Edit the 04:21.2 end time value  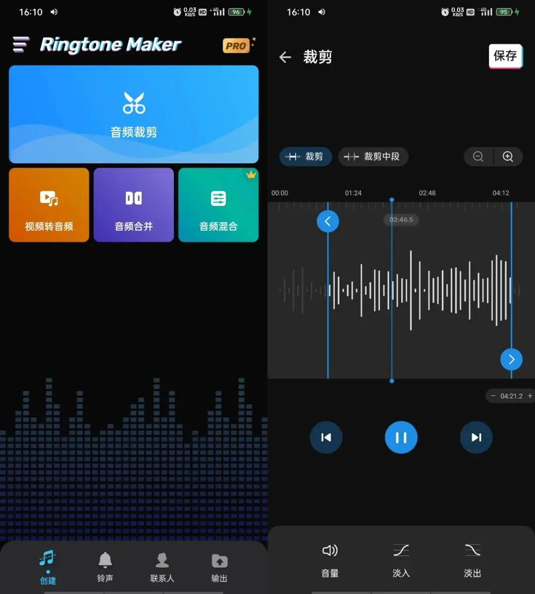(511, 396)
